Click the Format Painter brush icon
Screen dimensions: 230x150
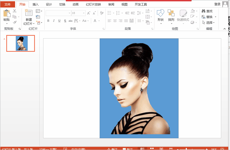click(15, 22)
